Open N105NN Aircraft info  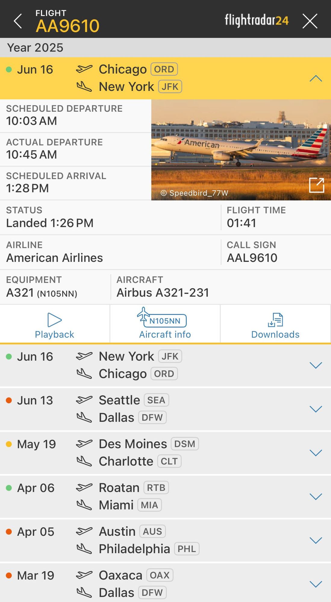coord(165,324)
